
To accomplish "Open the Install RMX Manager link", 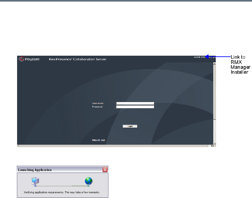I will coord(204,57).
